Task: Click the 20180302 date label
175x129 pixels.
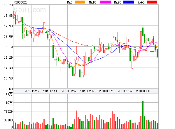Action: coord(106,91)
